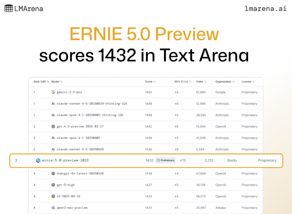The image size is (292, 214).
Task: Click the votes value 58,575
Action: 201,196
